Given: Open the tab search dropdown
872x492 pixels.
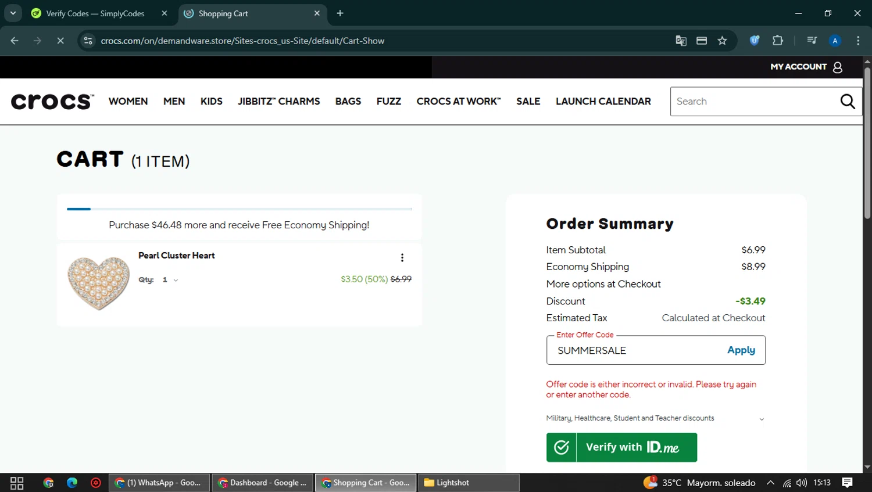Looking at the screenshot, I should (13, 13).
